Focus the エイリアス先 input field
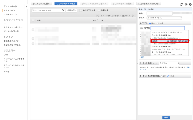This screenshot has width=193, height=120. pos(168,28)
